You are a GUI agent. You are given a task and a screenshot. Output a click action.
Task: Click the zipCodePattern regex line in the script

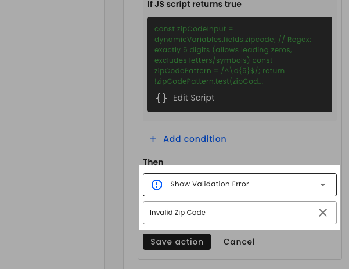(x=220, y=71)
